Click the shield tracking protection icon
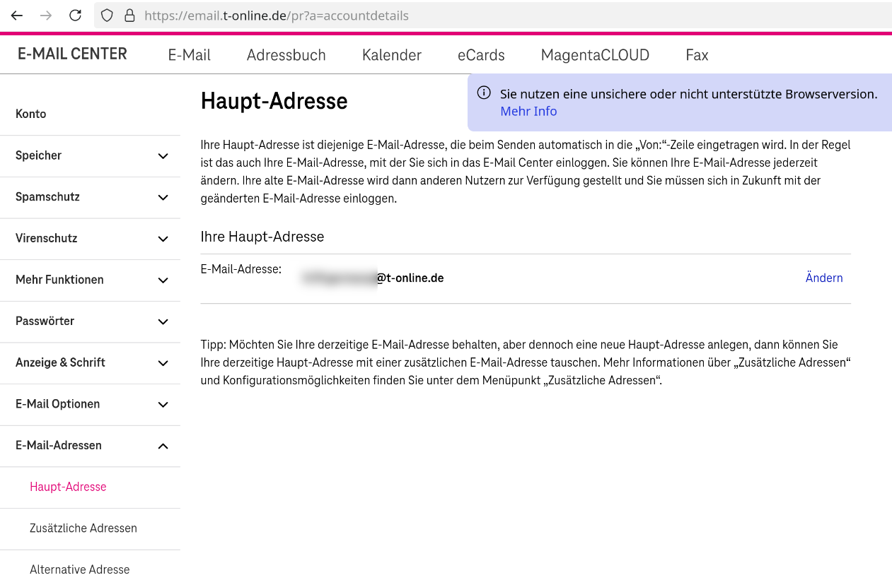892x580 pixels. coord(107,16)
